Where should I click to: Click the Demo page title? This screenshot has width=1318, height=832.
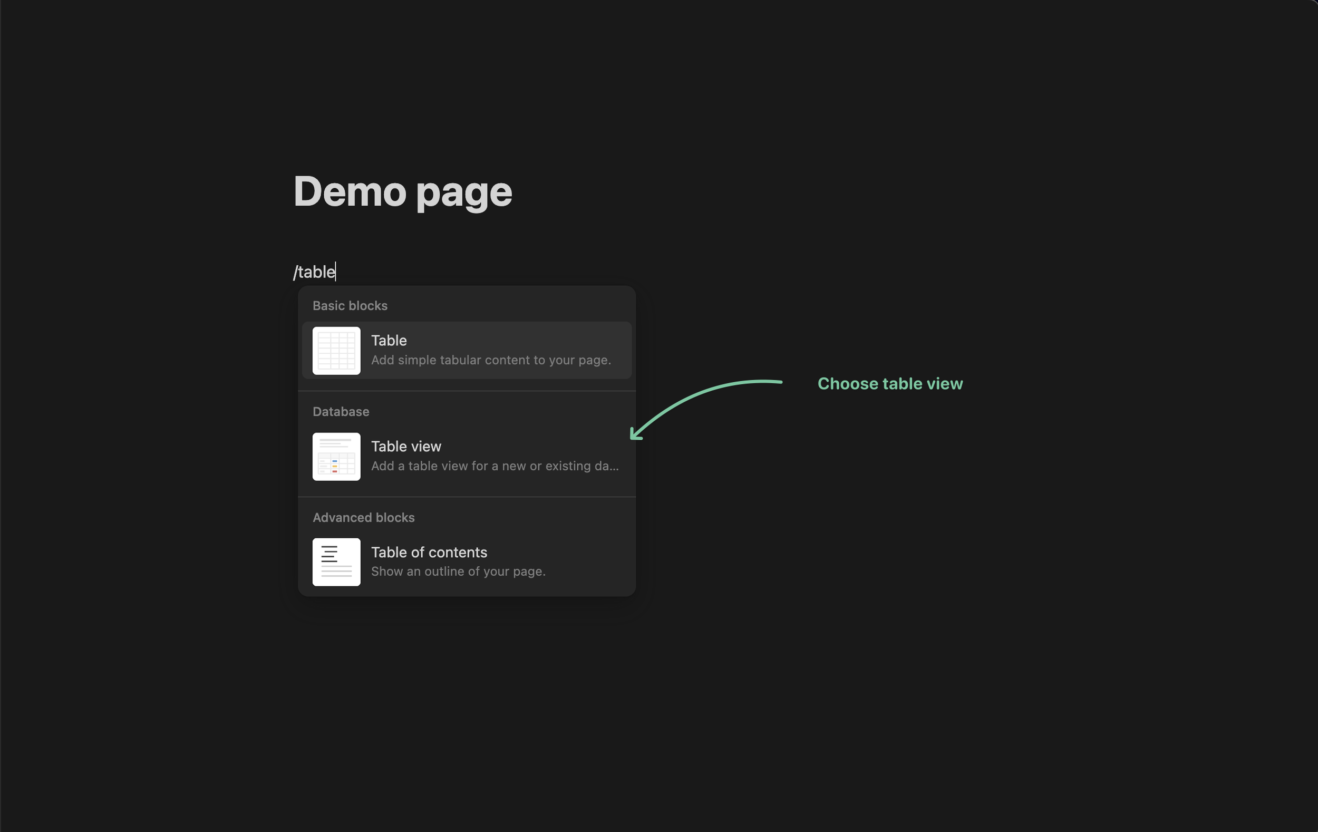pos(402,191)
